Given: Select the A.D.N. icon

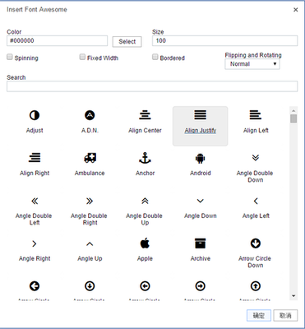Looking at the screenshot, I should point(90,115).
